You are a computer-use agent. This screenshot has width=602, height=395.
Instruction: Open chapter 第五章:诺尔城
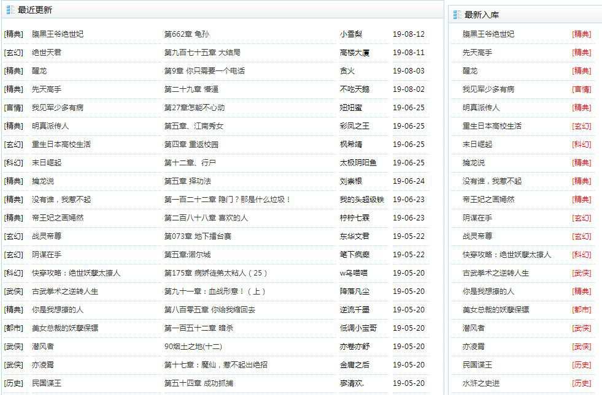pos(187,255)
